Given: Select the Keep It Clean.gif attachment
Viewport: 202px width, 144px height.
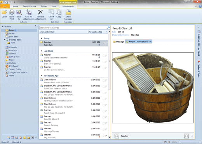Looking at the screenshot, I should click(139, 41).
